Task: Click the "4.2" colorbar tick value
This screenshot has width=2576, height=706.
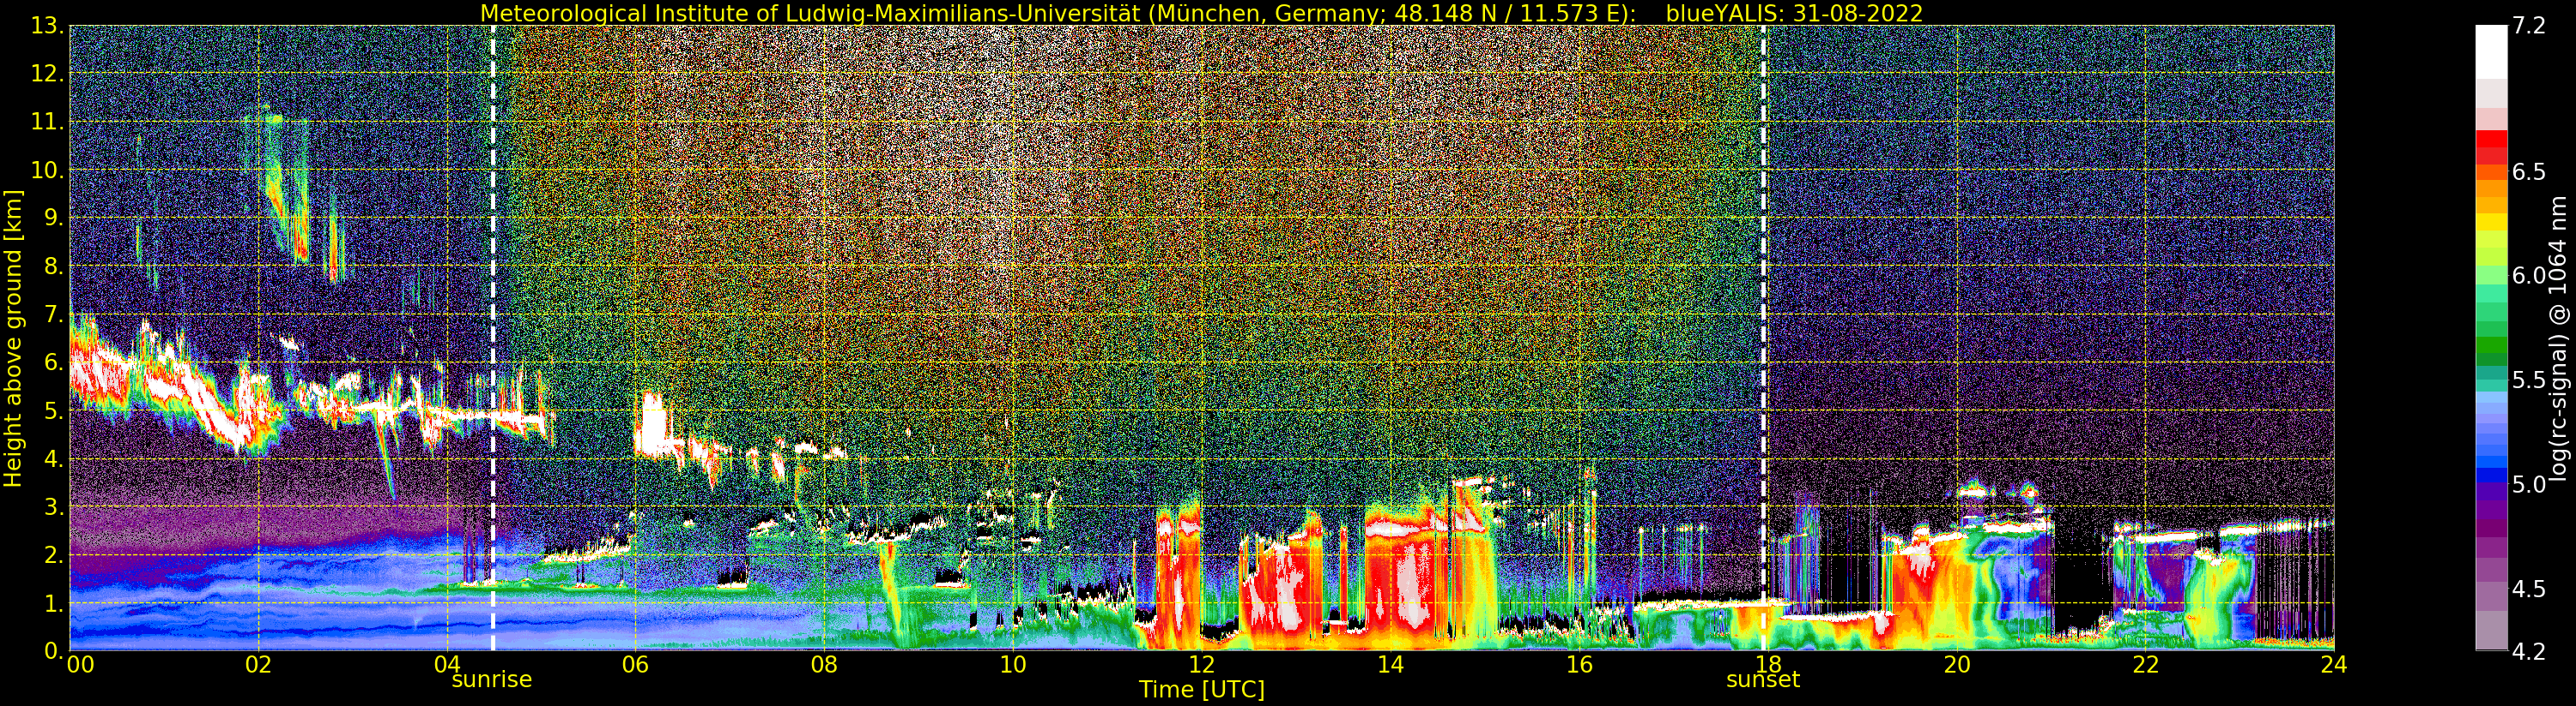Action: click(2529, 652)
